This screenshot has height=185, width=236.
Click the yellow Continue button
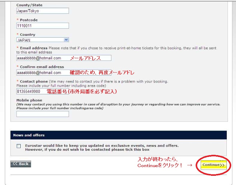pyautogui.click(x=214, y=165)
